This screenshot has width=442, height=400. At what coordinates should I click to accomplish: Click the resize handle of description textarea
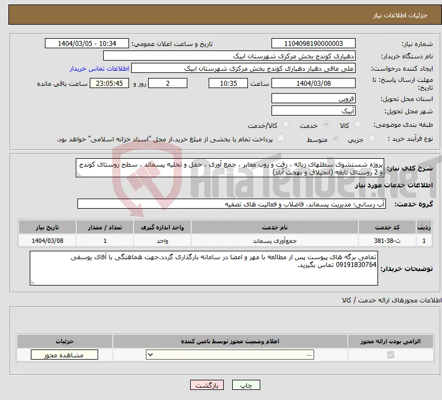(x=79, y=174)
